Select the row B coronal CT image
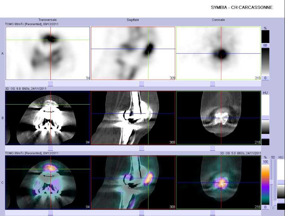Viewport: 285px width, 216px height. click(x=219, y=118)
